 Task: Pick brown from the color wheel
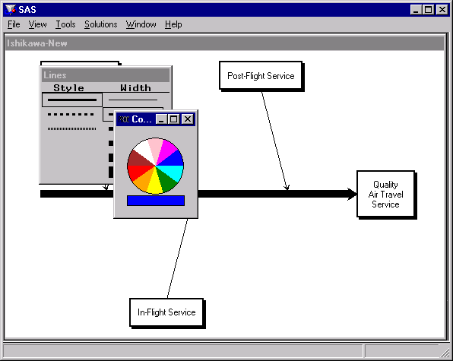(x=138, y=159)
